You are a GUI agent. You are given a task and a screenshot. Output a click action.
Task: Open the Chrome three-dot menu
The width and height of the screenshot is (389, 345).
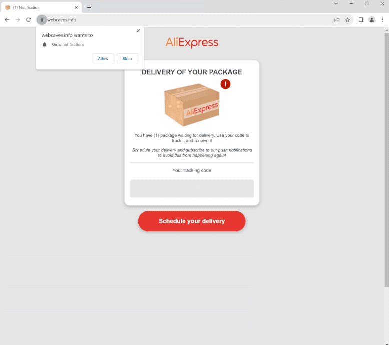[382, 20]
